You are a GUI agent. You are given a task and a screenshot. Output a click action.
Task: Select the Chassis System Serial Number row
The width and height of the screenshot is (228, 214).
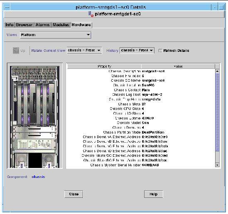coord(141,165)
